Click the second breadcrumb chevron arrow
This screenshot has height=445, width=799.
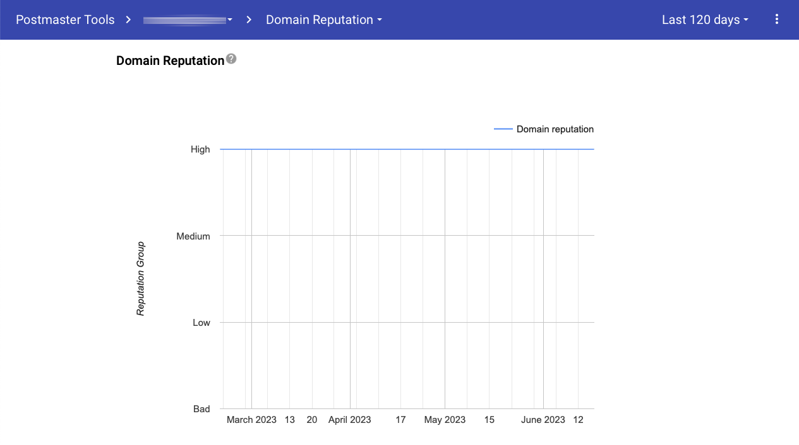[x=249, y=20]
